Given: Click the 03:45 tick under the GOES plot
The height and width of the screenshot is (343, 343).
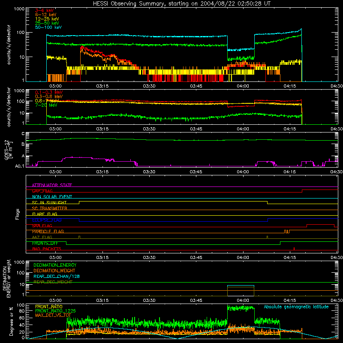Looking at the screenshot, I should tap(196, 172).
